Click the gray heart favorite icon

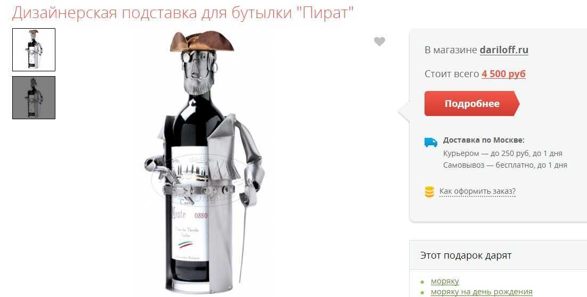[x=379, y=41]
